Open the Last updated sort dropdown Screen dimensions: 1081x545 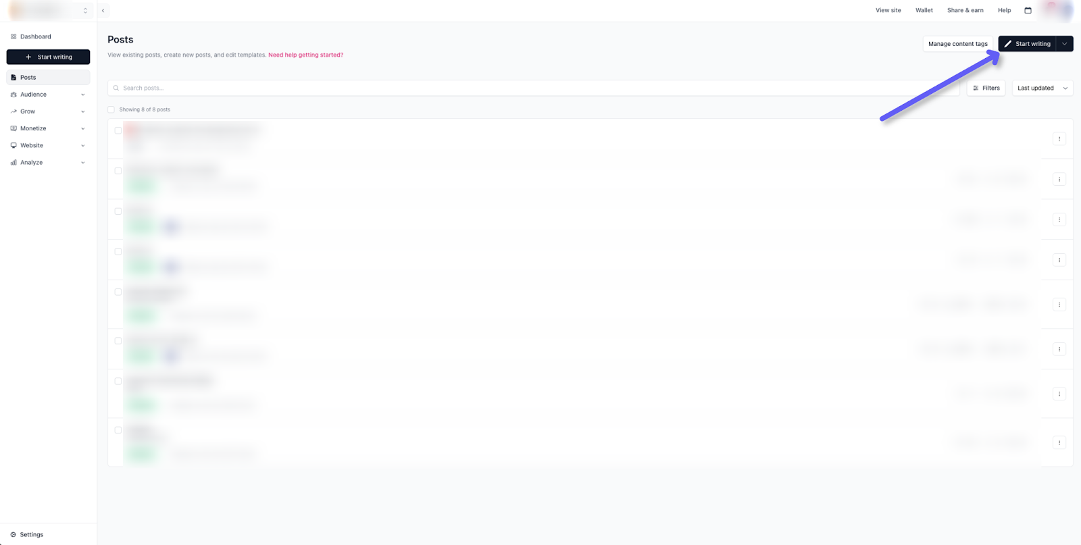point(1042,88)
